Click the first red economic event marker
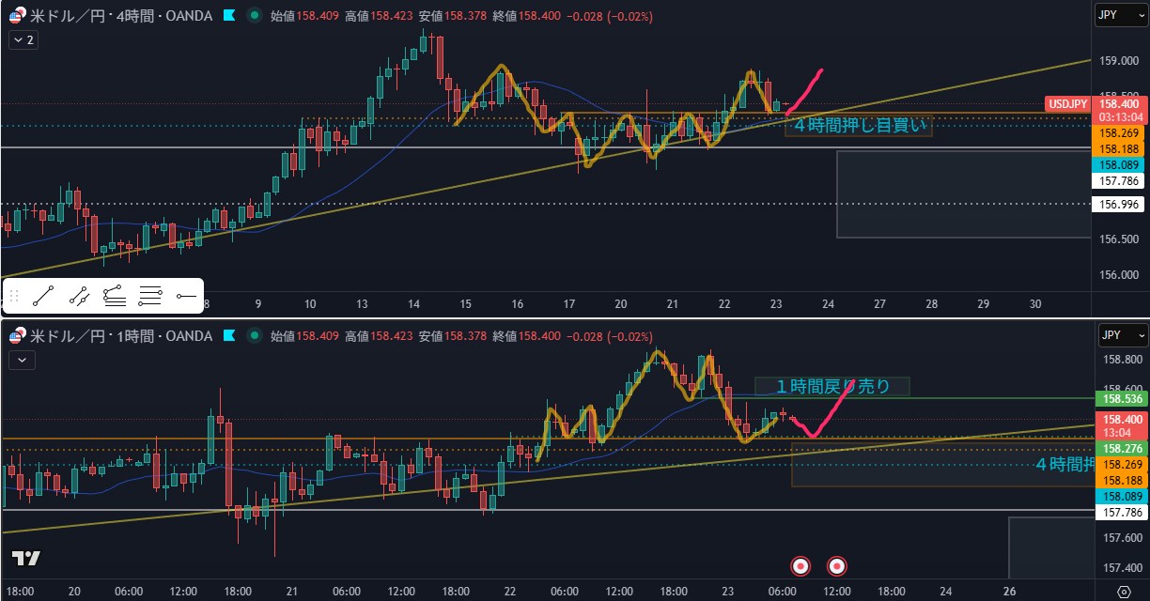The height and width of the screenshot is (601, 1150). (800, 565)
